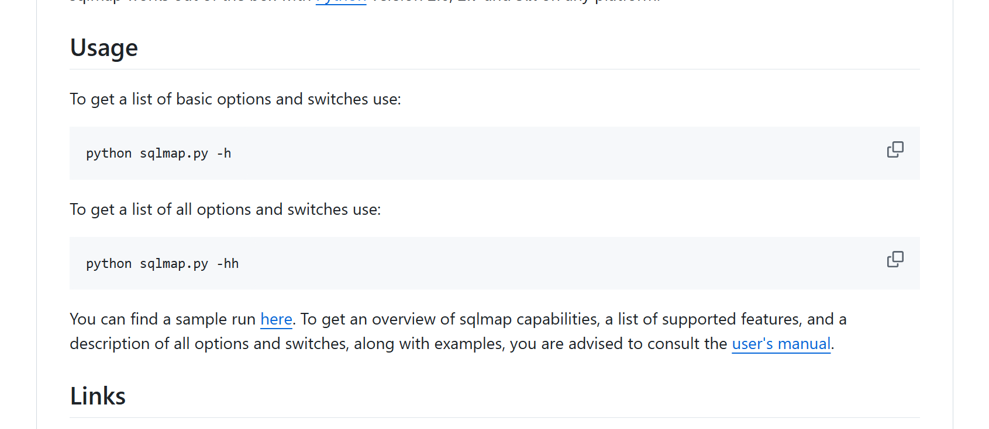Click the clipboard icon in the first code block

click(x=895, y=150)
